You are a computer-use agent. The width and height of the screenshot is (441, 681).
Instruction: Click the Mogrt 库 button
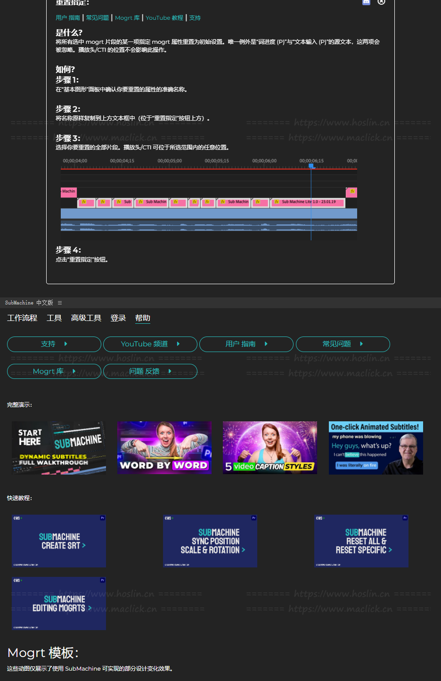pos(54,371)
